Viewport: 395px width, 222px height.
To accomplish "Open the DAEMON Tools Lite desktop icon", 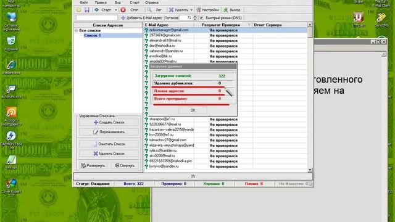I will coord(11,140).
